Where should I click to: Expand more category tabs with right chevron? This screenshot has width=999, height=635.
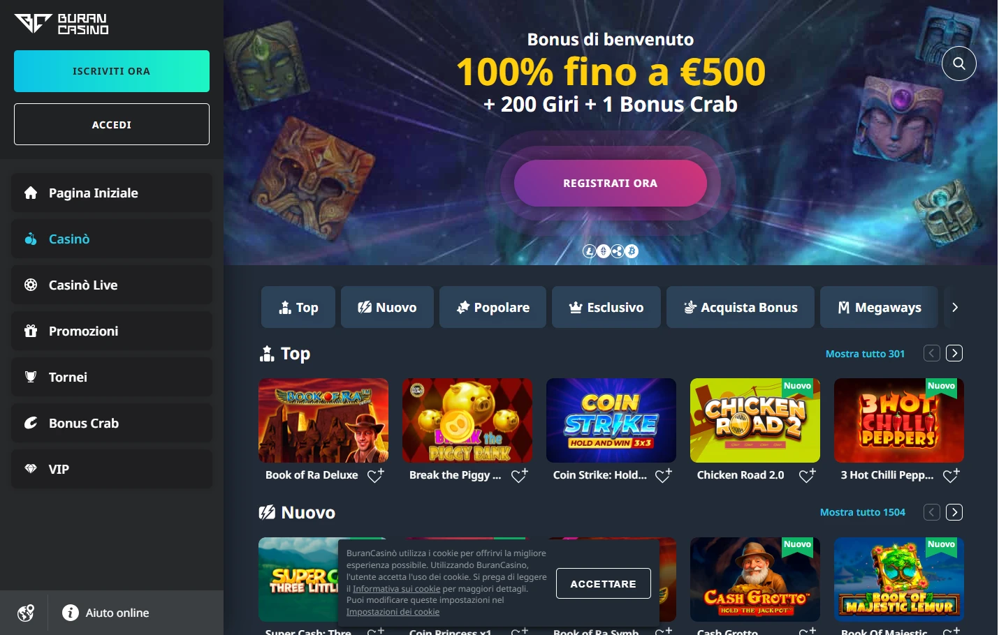click(x=955, y=307)
